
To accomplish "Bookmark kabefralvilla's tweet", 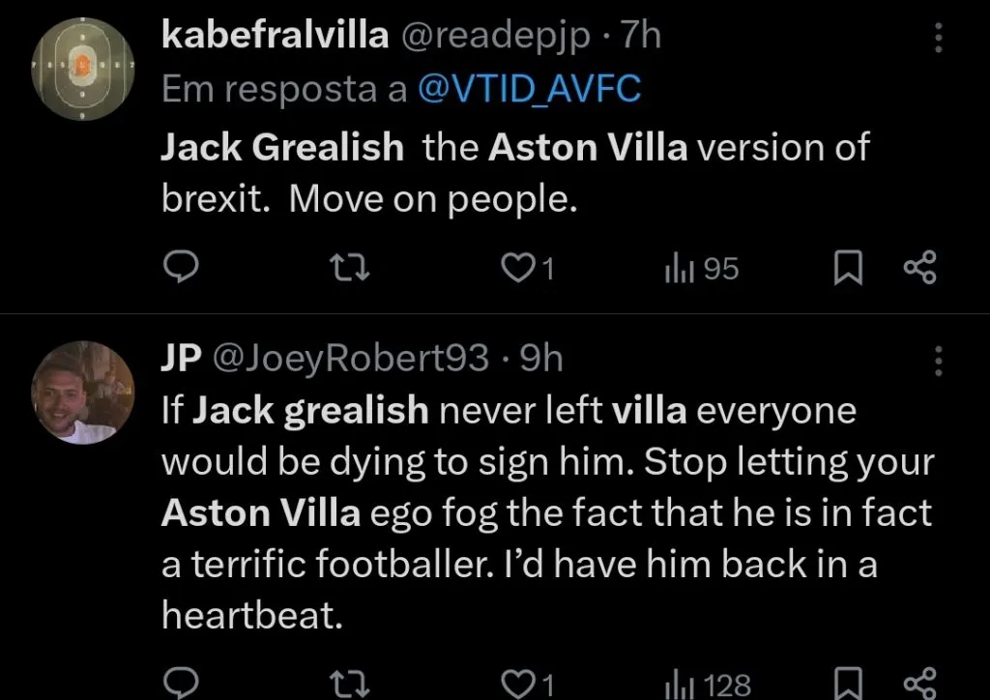I will tap(848, 268).
